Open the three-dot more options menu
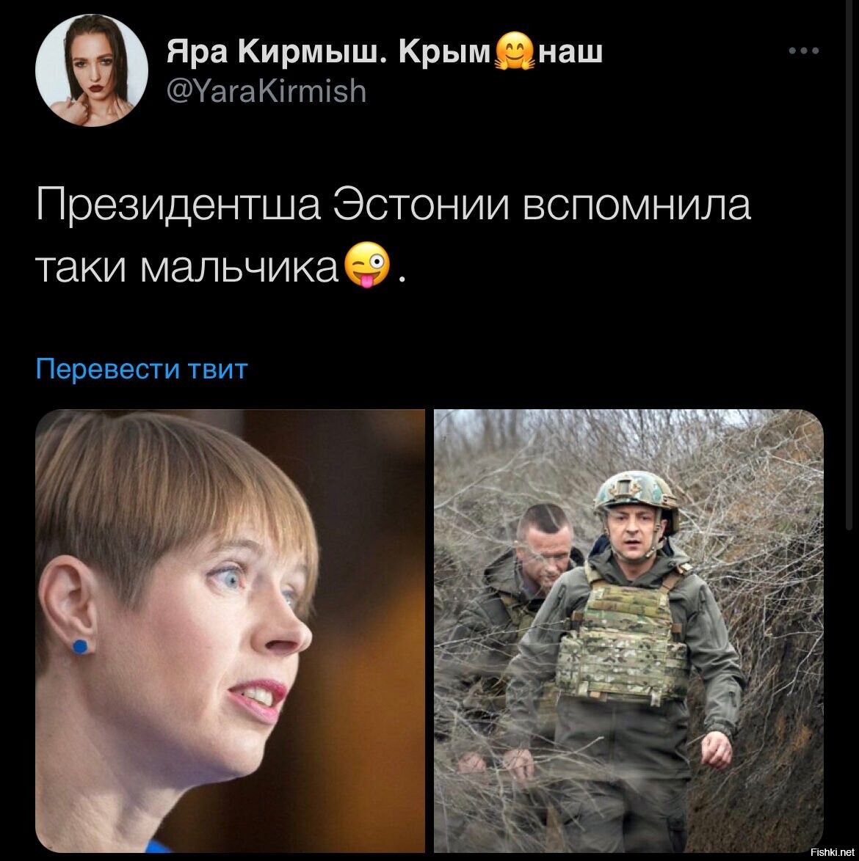Viewport: 859px width, 861px height. tap(803, 51)
